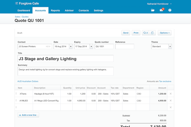Click the Reference input field

pyautogui.click(x=124, y=46)
